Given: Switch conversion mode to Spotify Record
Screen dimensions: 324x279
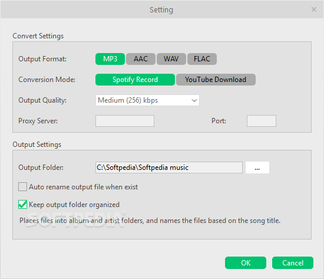Looking at the screenshot, I should [135, 80].
